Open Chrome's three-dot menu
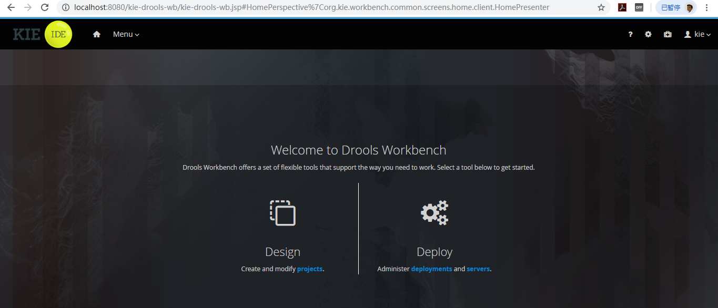This screenshot has width=718, height=308. point(706,7)
